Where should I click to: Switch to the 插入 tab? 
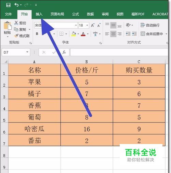(x=39, y=14)
